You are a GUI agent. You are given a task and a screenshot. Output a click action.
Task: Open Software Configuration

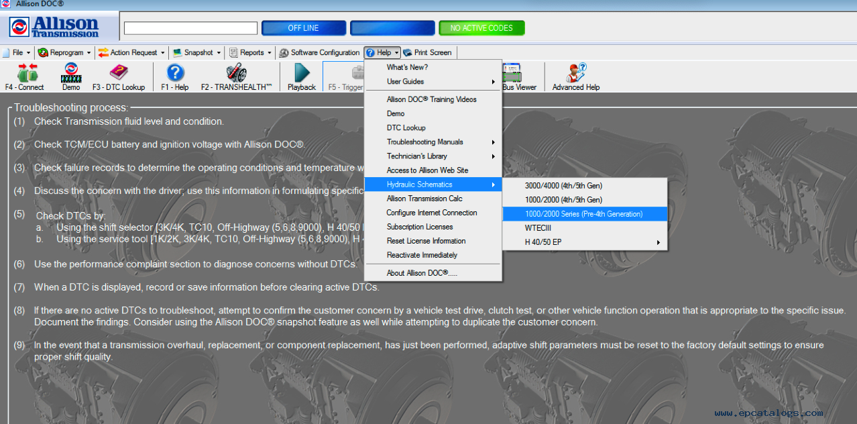click(x=320, y=52)
